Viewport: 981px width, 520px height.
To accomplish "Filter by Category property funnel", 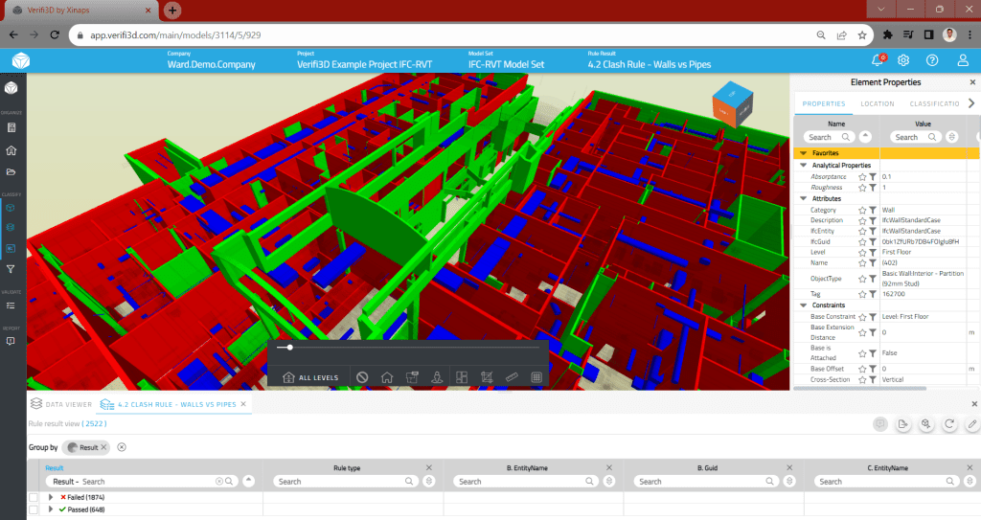I will 872,211.
